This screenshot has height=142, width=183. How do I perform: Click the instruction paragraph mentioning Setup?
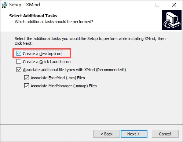(90, 41)
